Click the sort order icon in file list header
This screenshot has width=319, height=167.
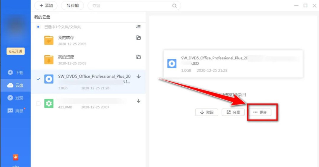pyautogui.click(x=138, y=27)
